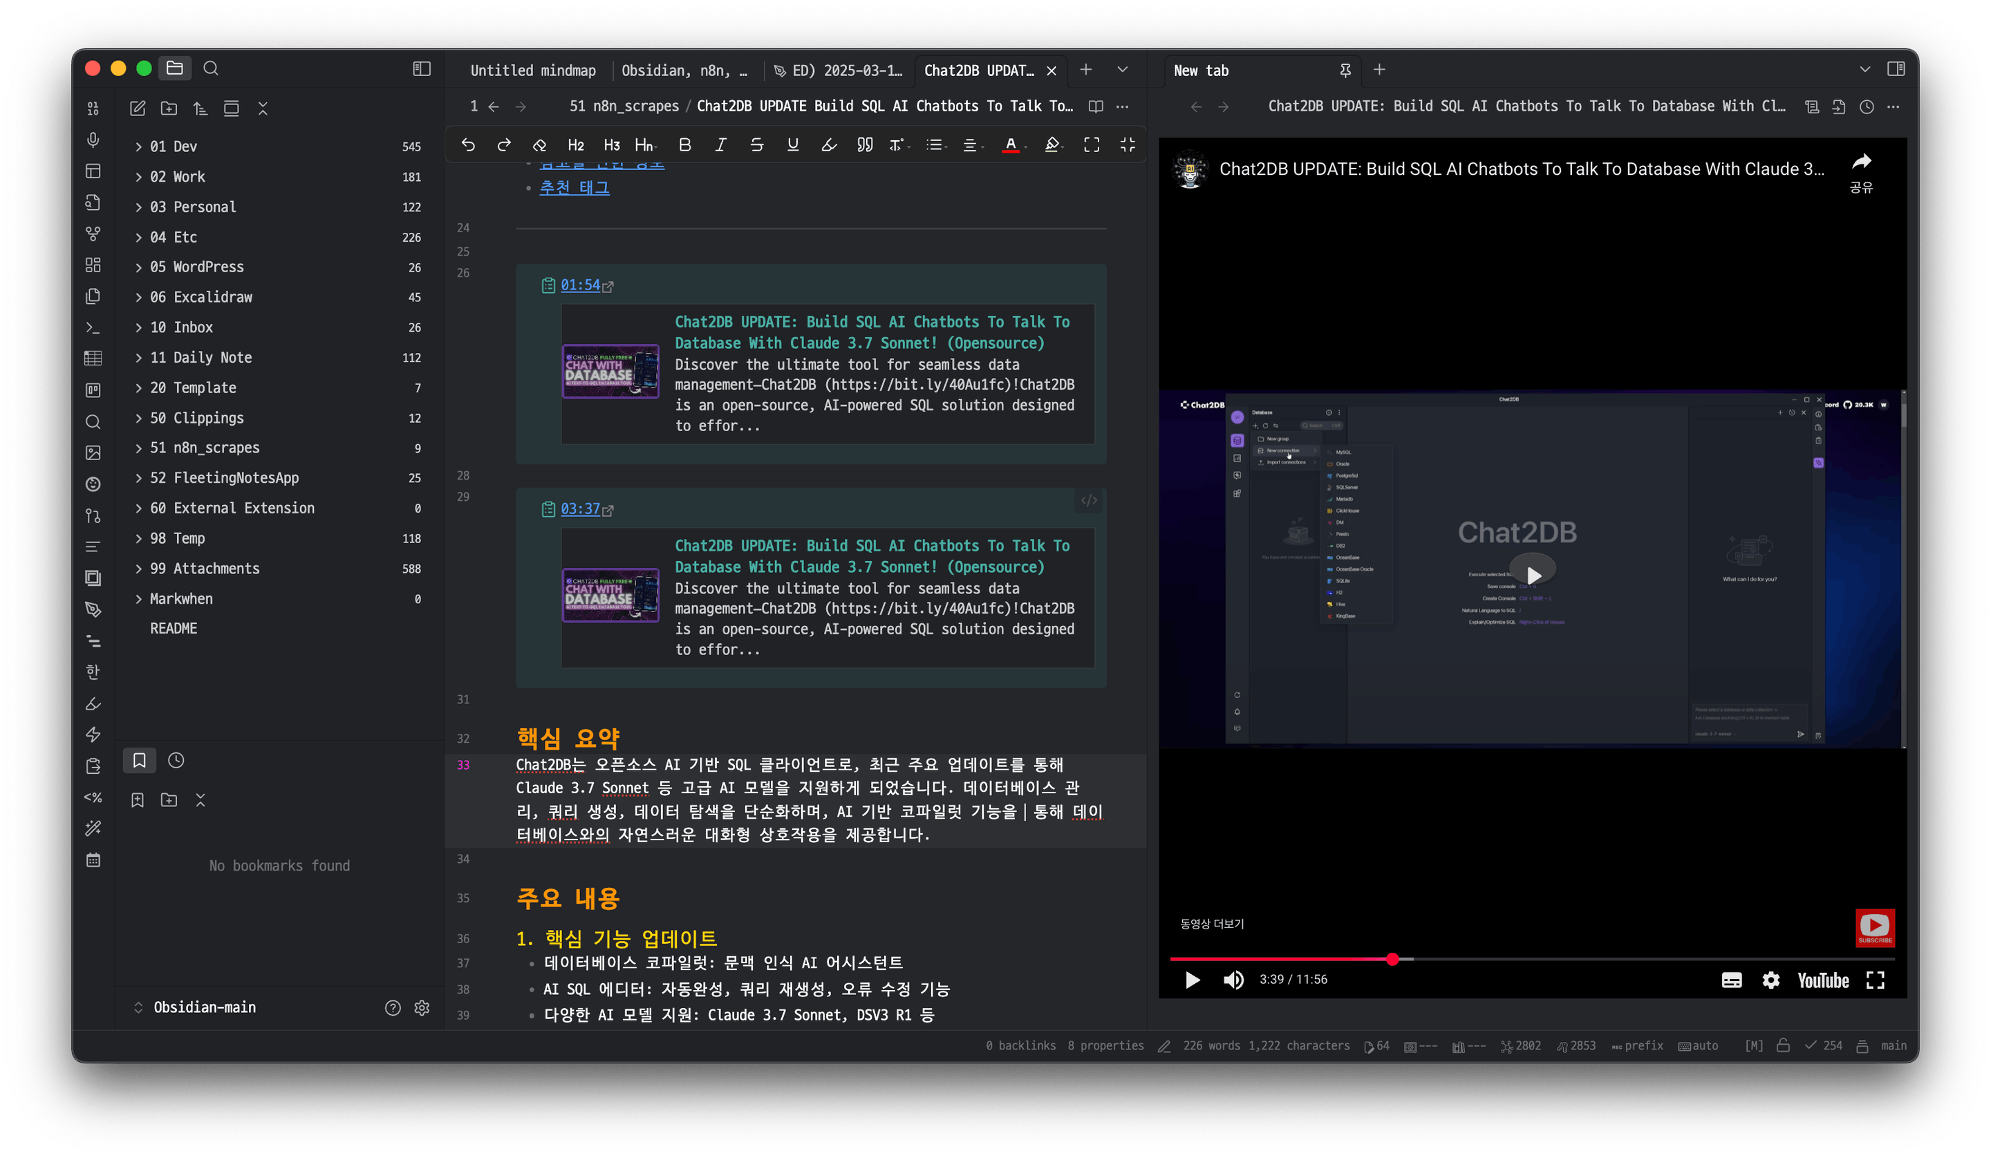Toggle right sidebar panel visibility

click(x=1896, y=68)
